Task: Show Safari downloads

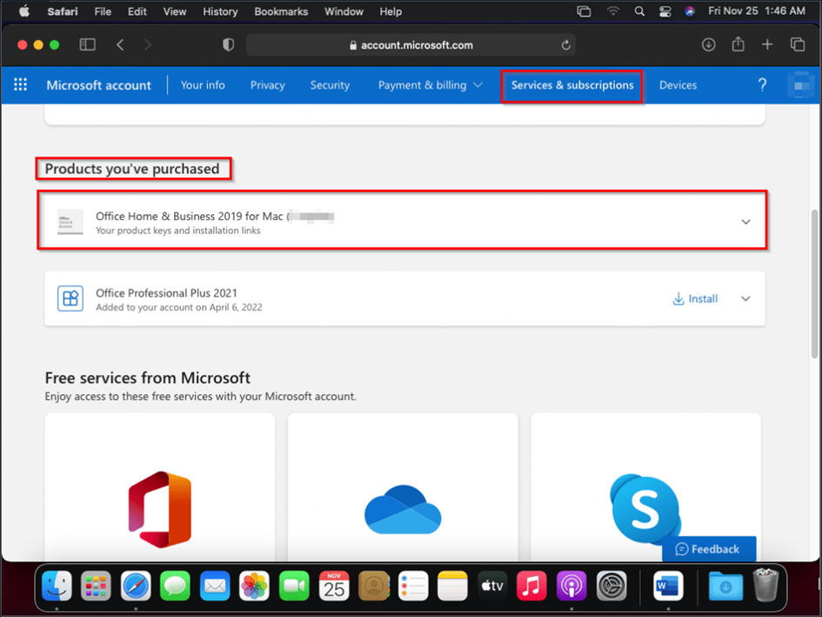Action: 708,44
